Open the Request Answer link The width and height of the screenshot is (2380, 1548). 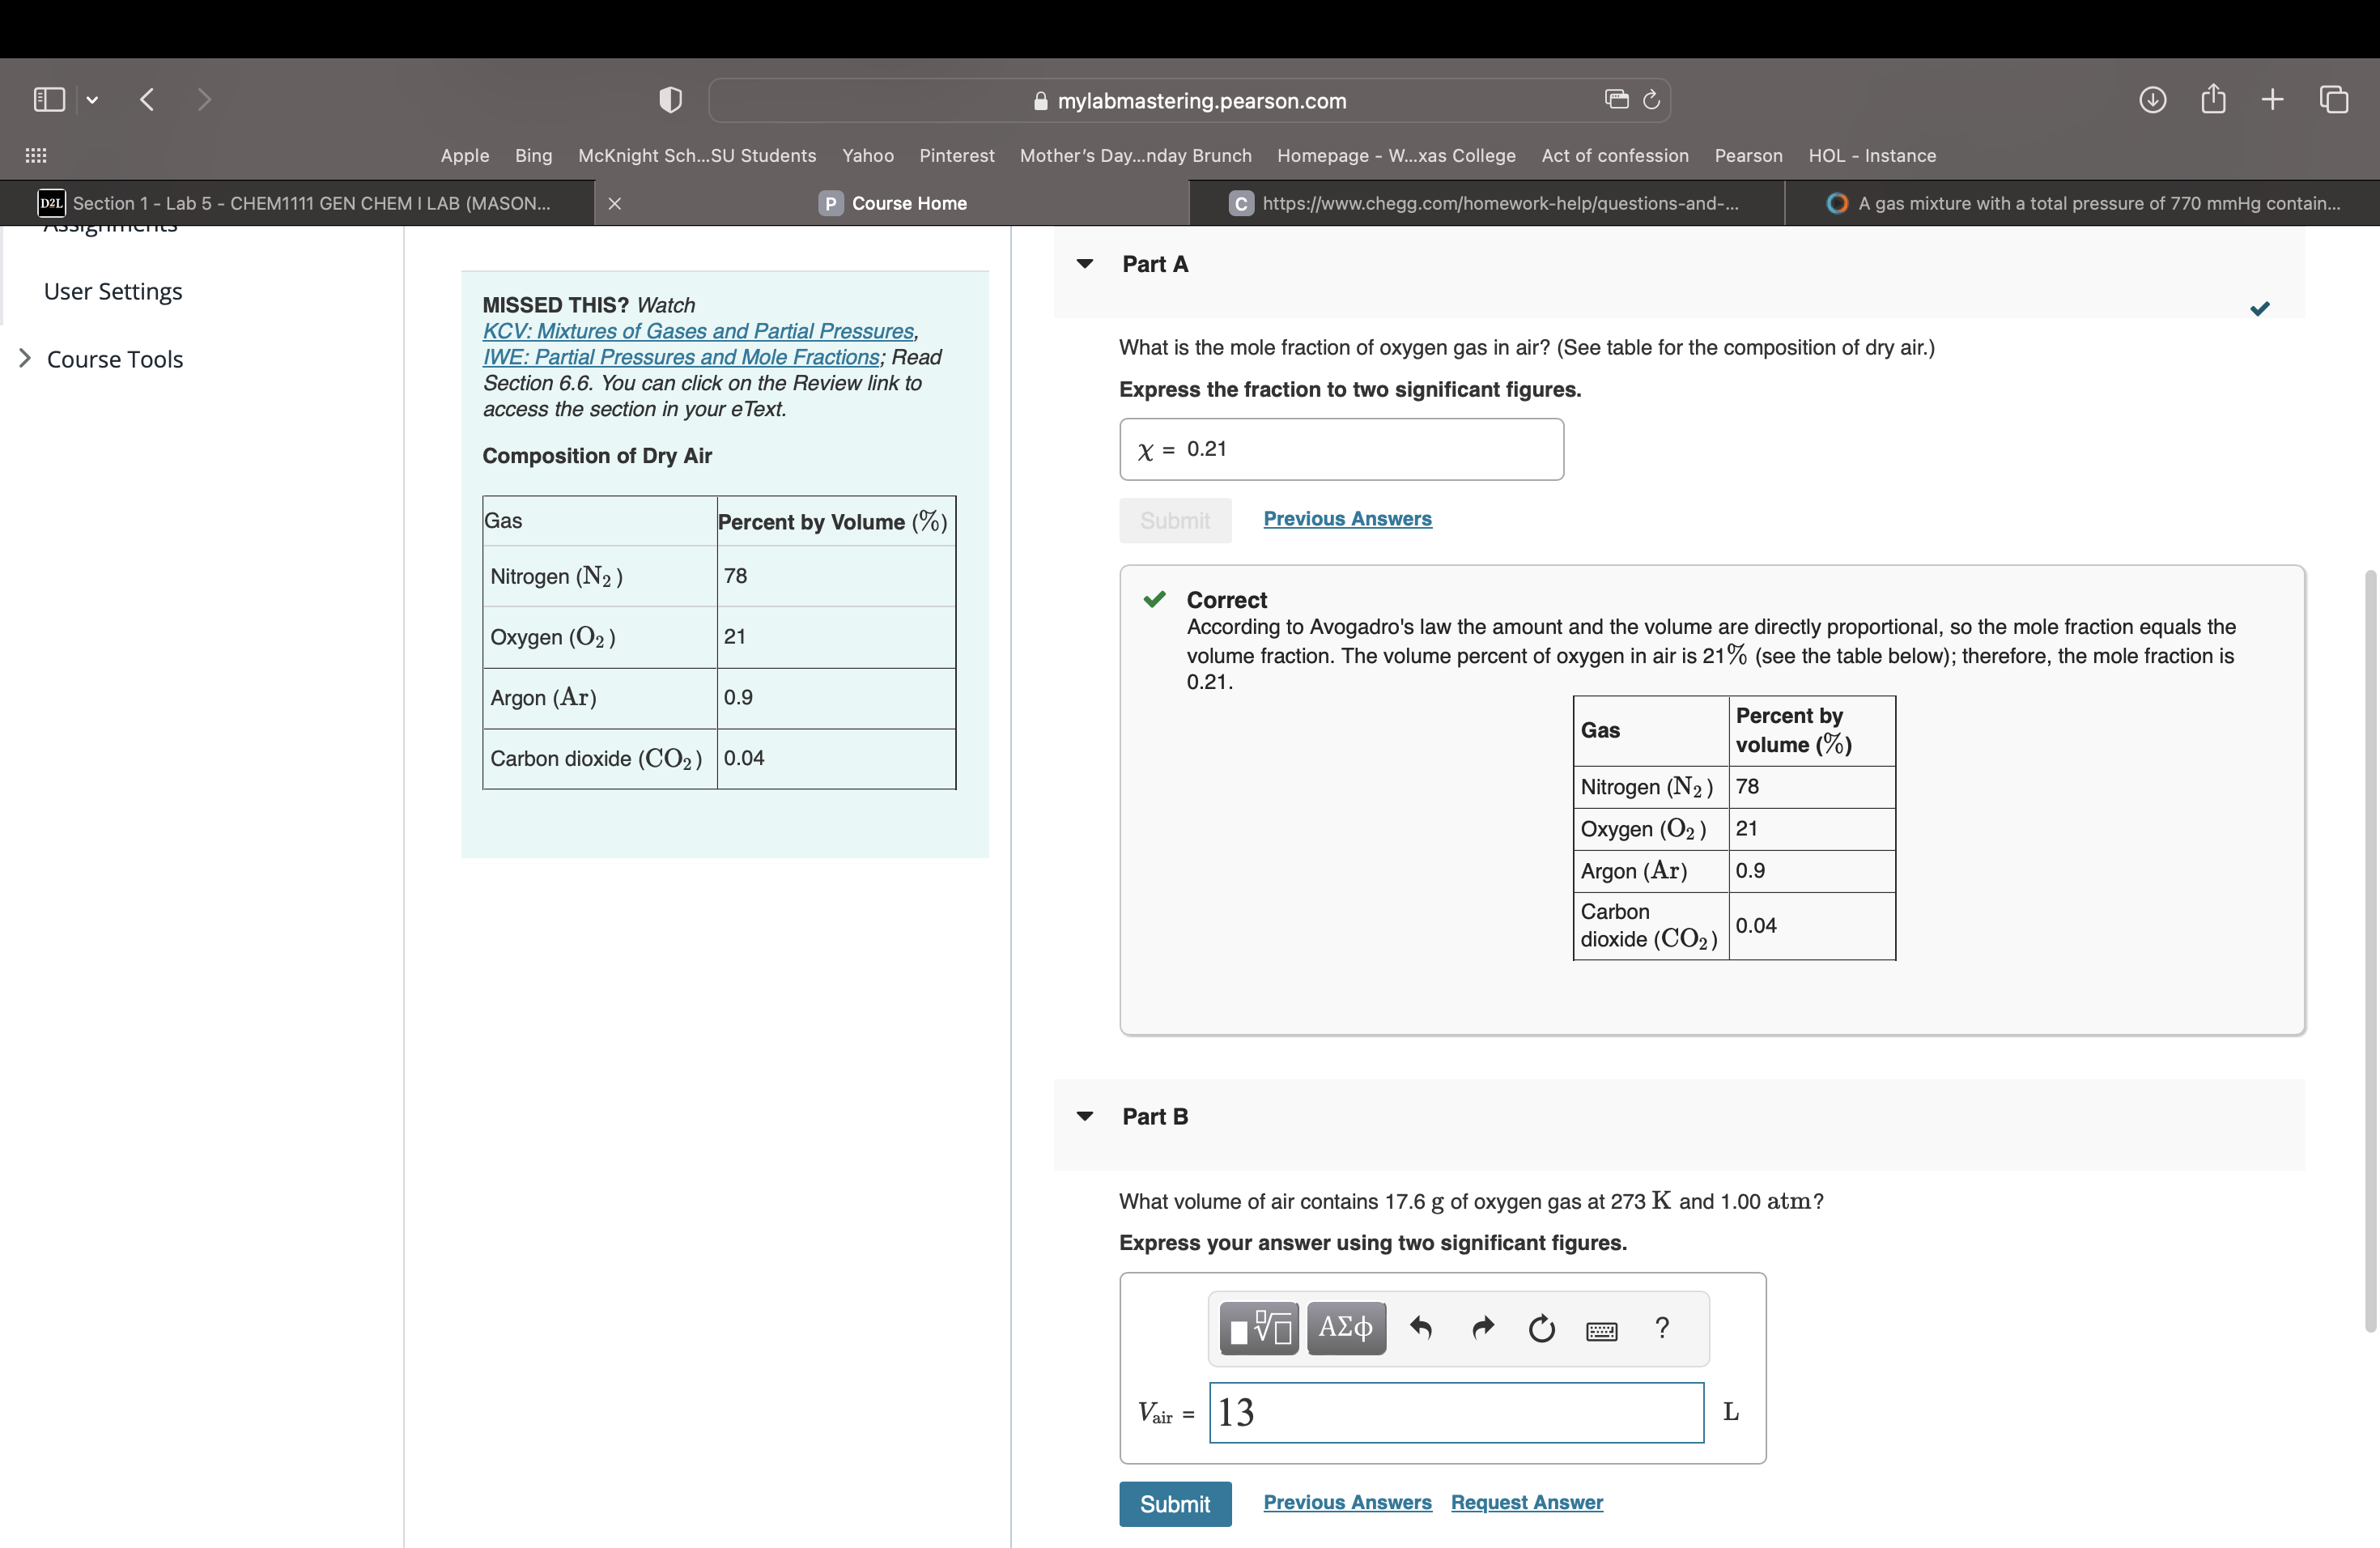[x=1526, y=1502]
